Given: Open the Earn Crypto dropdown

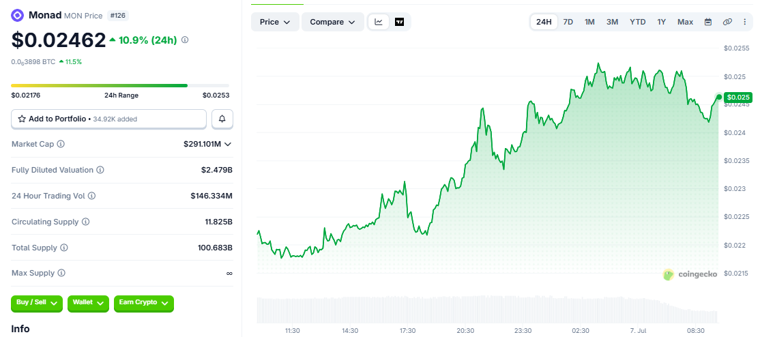Looking at the screenshot, I should (x=143, y=303).
